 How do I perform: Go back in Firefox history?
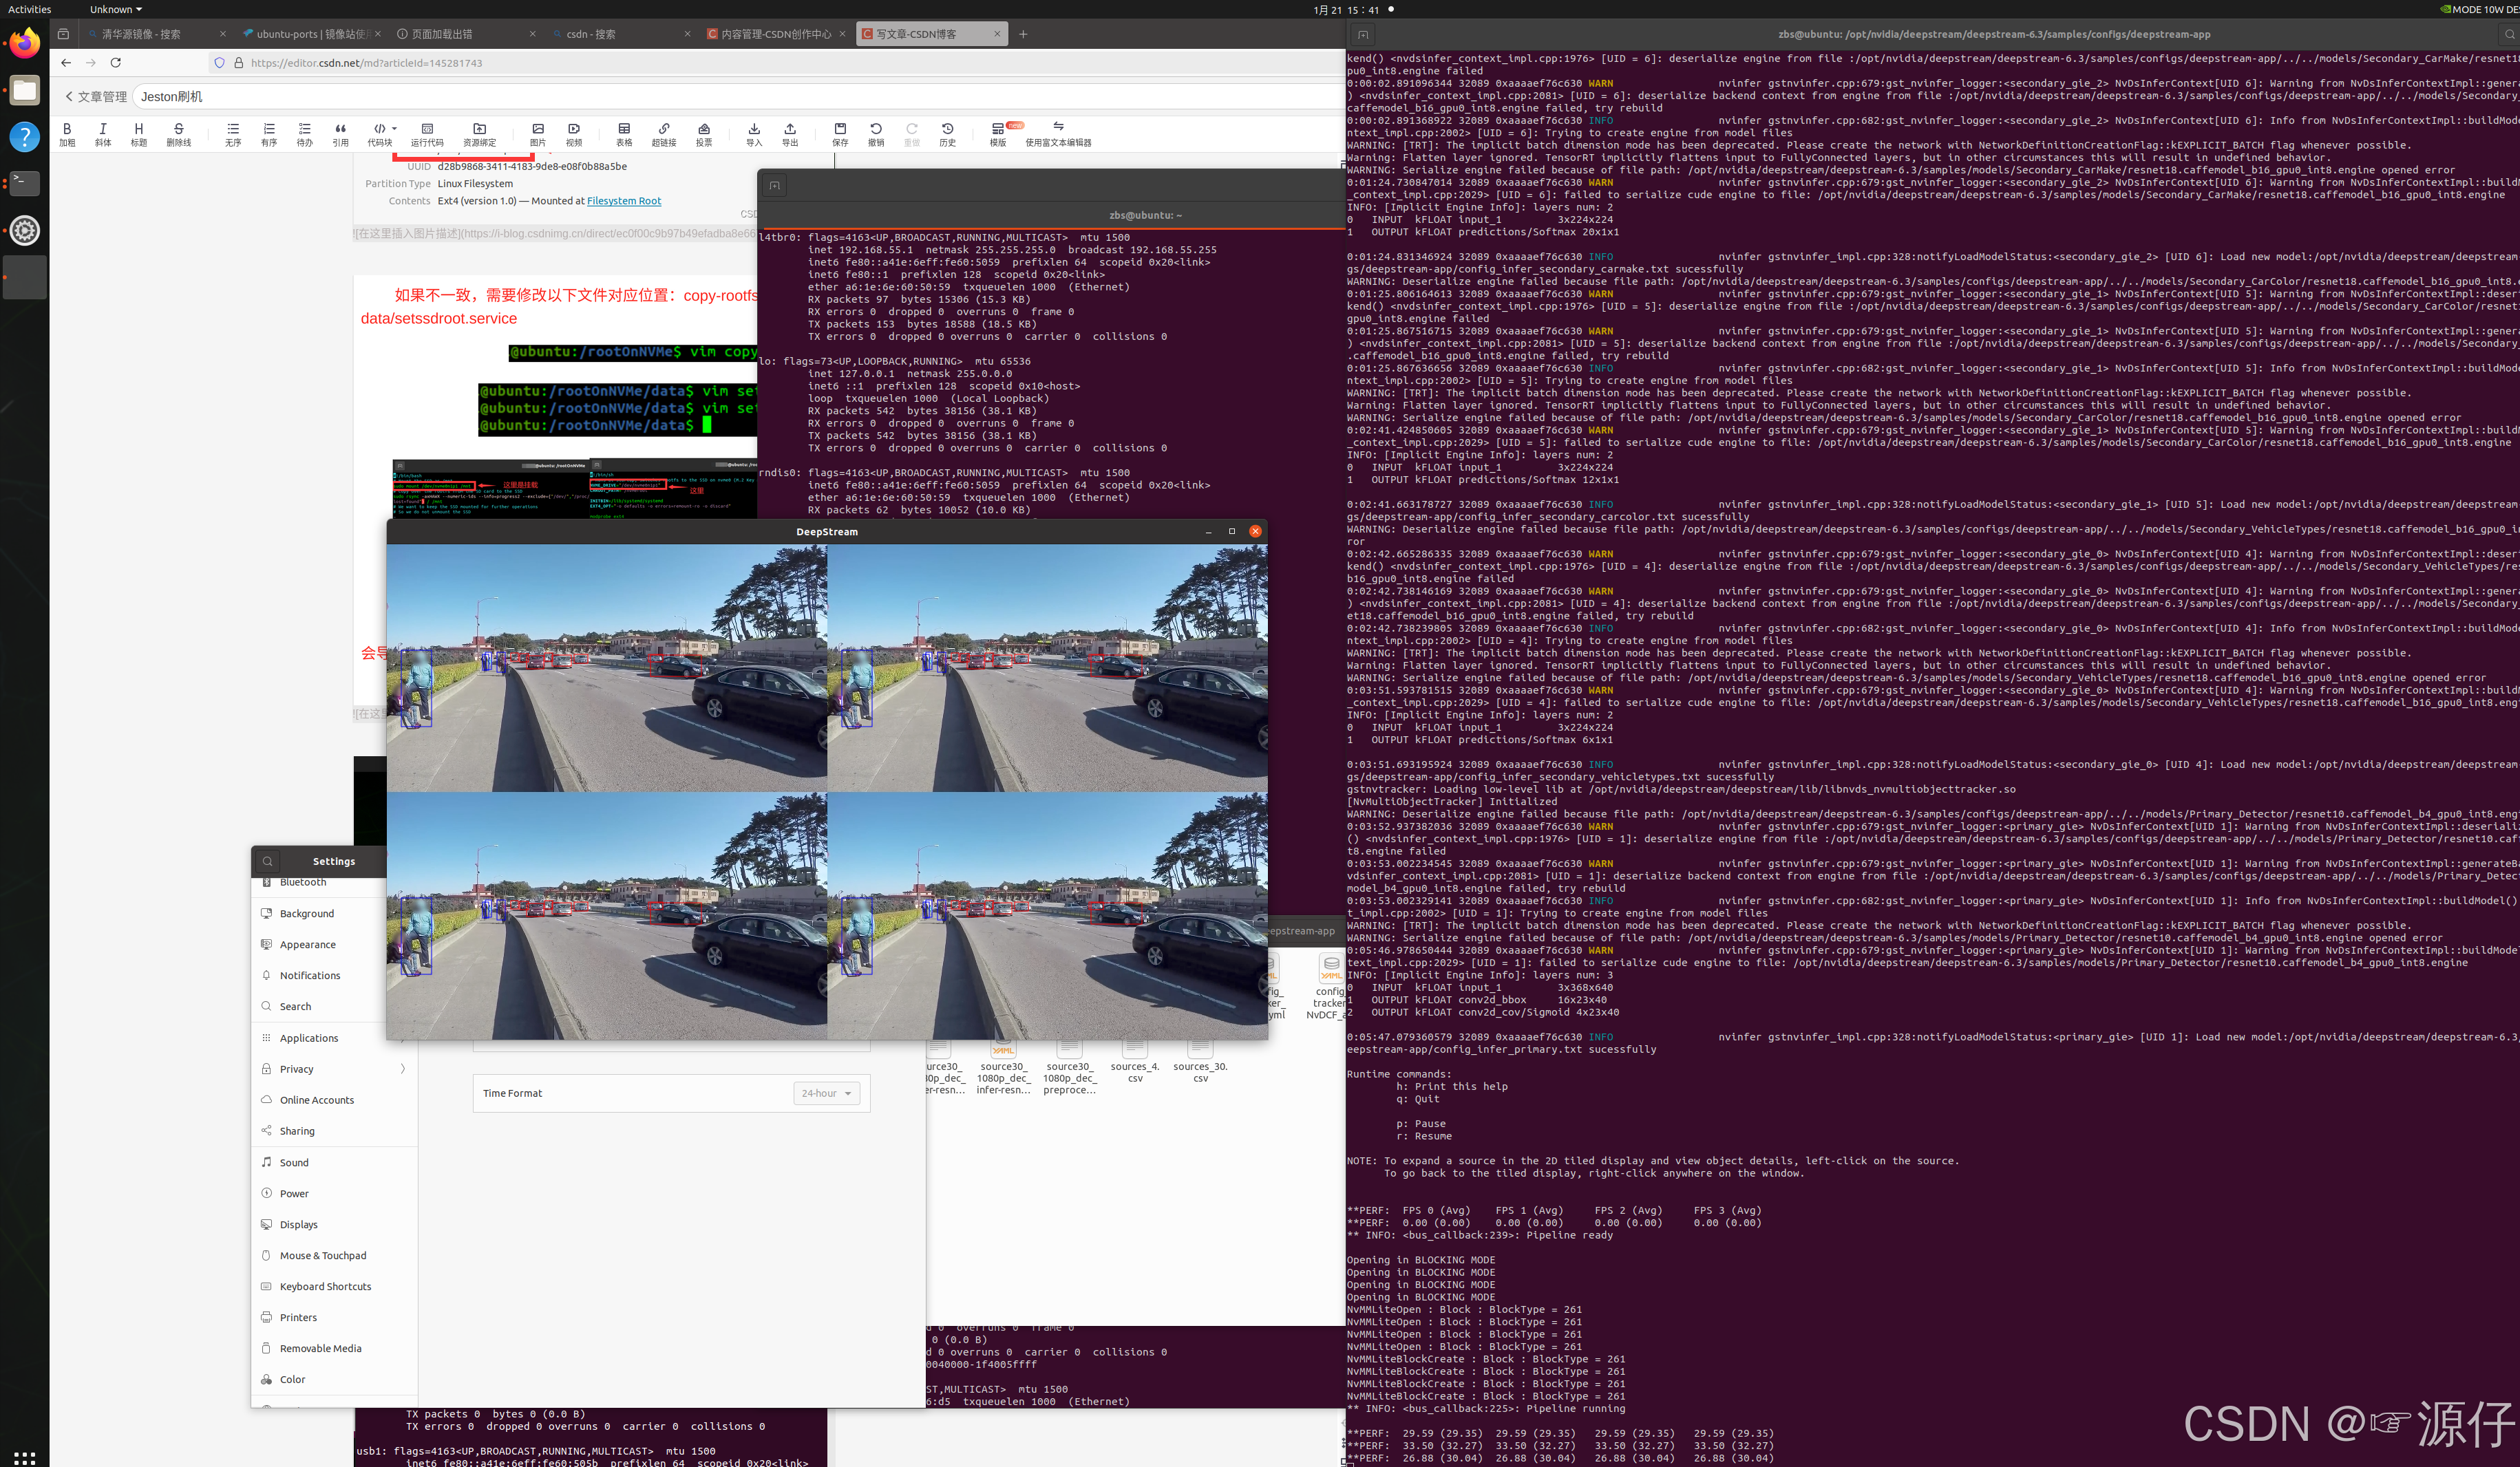point(66,63)
